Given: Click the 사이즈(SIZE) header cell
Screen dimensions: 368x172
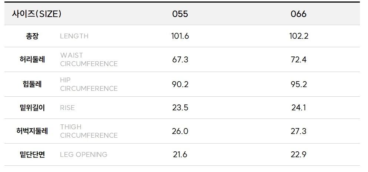Looking at the screenshot, I should click(x=37, y=14).
